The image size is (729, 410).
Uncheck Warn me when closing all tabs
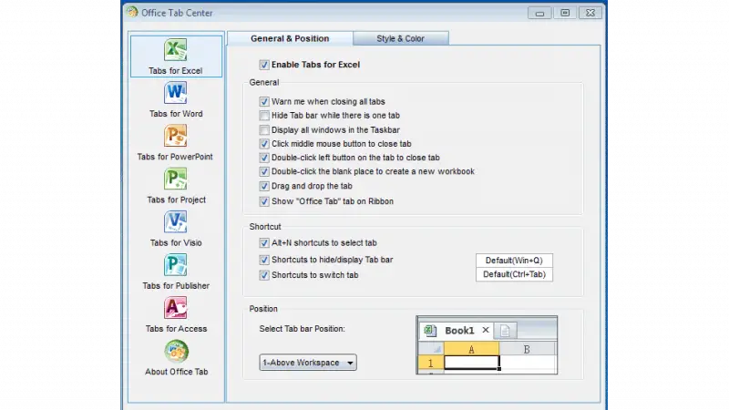coord(264,101)
